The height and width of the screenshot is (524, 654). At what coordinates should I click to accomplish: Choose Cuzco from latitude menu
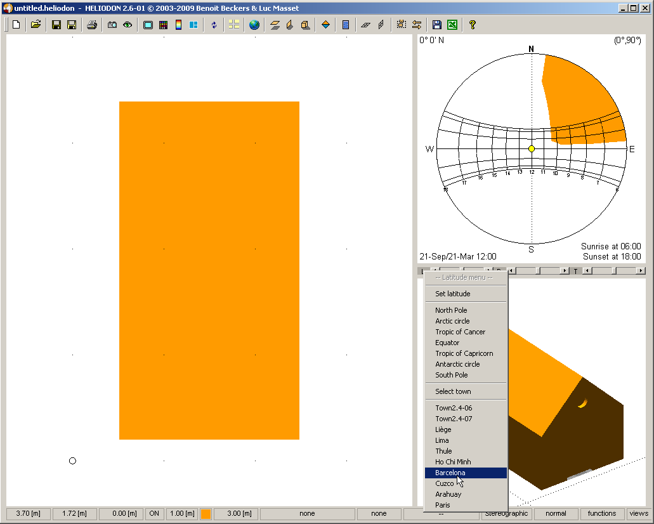tap(466, 483)
